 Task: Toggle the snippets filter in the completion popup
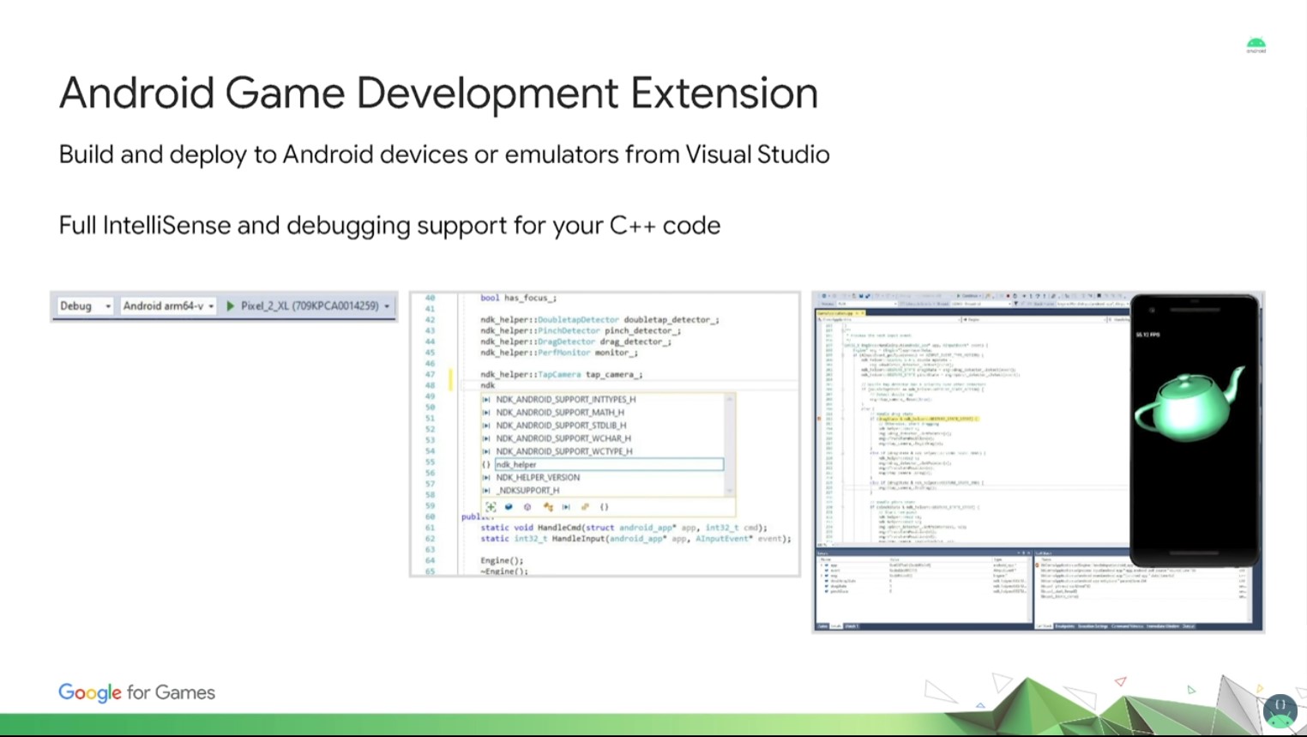(585, 506)
